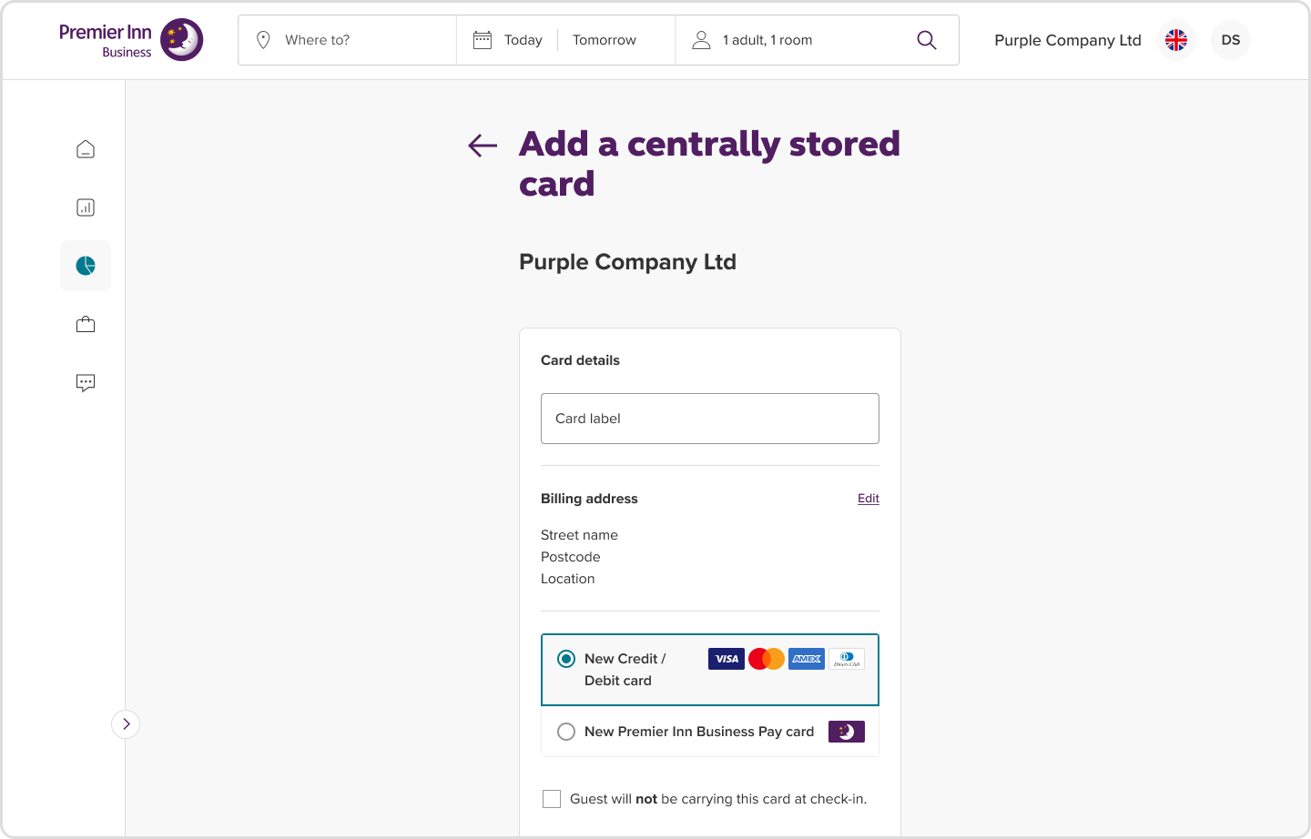Click the Amex card logo

(807, 659)
